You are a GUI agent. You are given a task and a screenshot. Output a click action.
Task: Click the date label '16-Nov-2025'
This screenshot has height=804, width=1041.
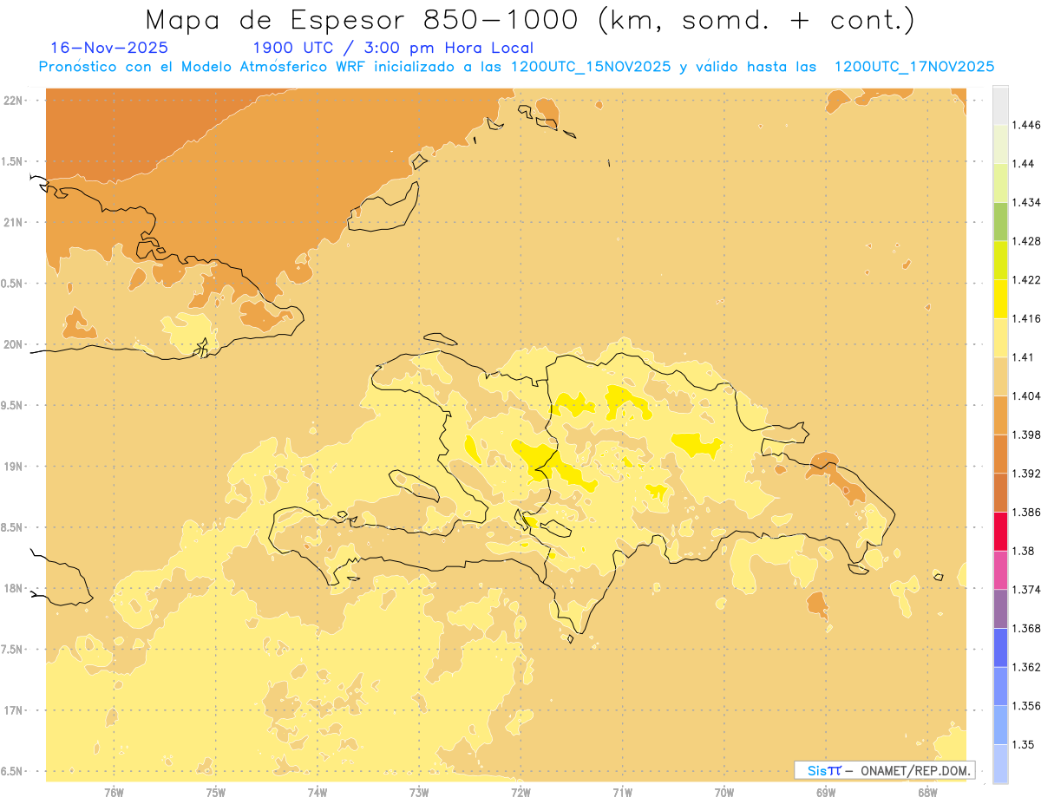(109, 48)
